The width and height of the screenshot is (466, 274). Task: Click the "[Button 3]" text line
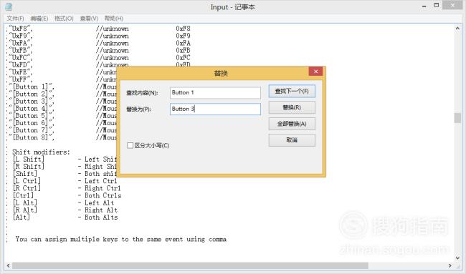point(32,101)
